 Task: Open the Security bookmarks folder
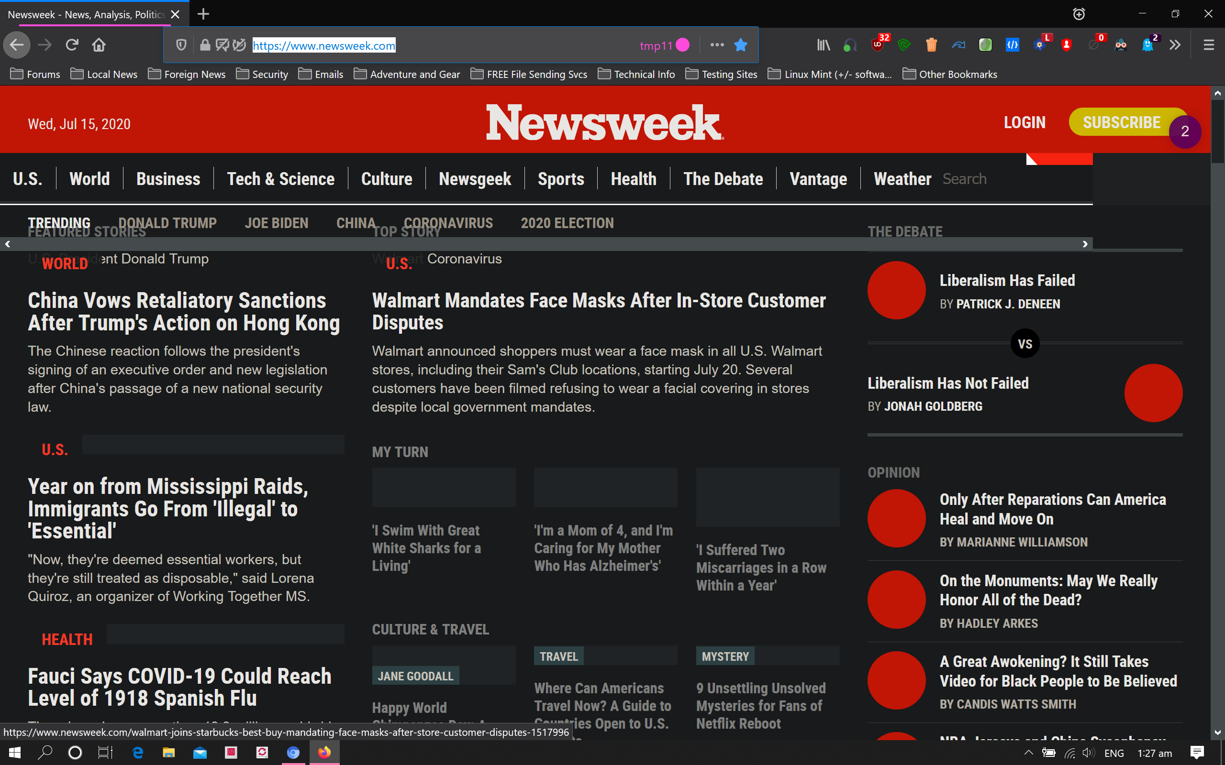click(262, 75)
